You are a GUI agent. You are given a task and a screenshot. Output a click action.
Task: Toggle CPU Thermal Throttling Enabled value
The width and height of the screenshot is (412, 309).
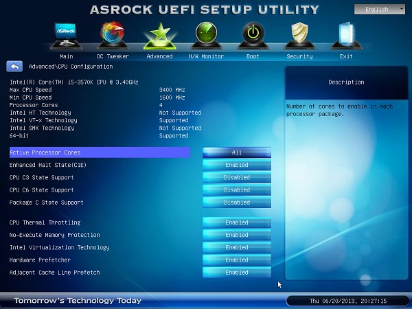(237, 222)
